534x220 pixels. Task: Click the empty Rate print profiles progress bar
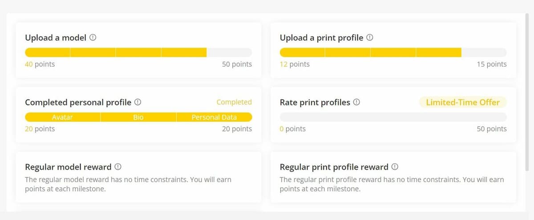(x=393, y=117)
